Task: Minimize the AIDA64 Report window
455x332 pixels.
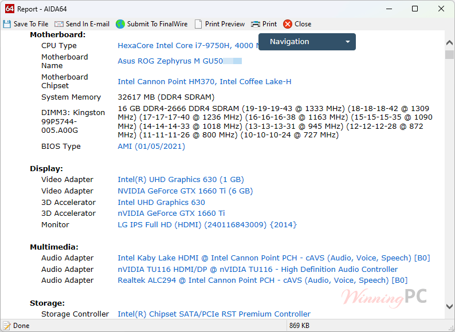Action: (x=389, y=9)
